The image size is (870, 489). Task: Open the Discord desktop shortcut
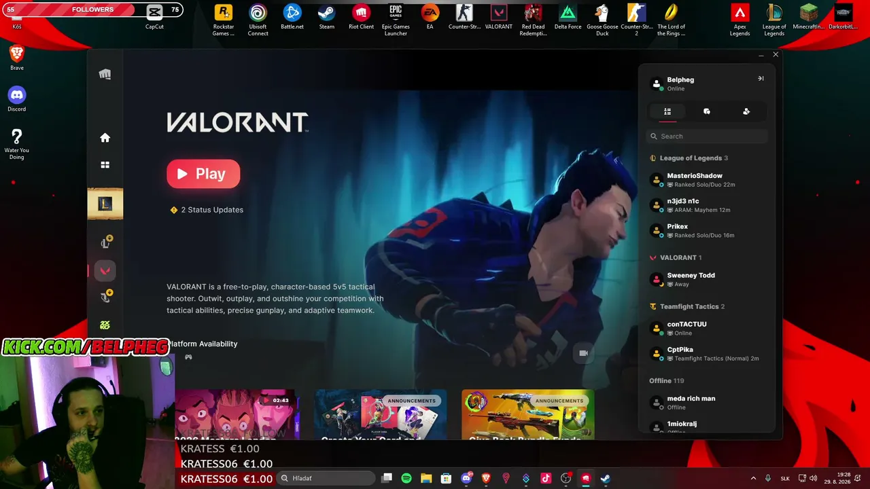[x=17, y=99]
